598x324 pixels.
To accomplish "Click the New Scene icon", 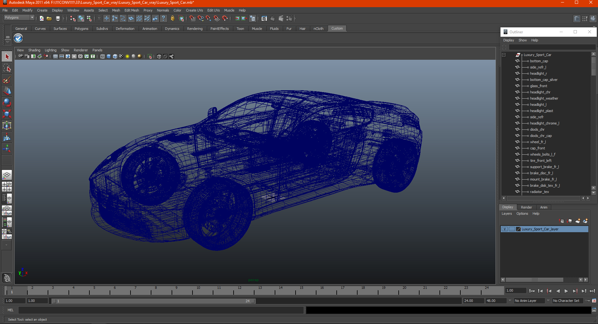I will coord(42,18).
